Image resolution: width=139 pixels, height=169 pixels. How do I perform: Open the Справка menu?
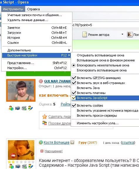coord(33,9)
